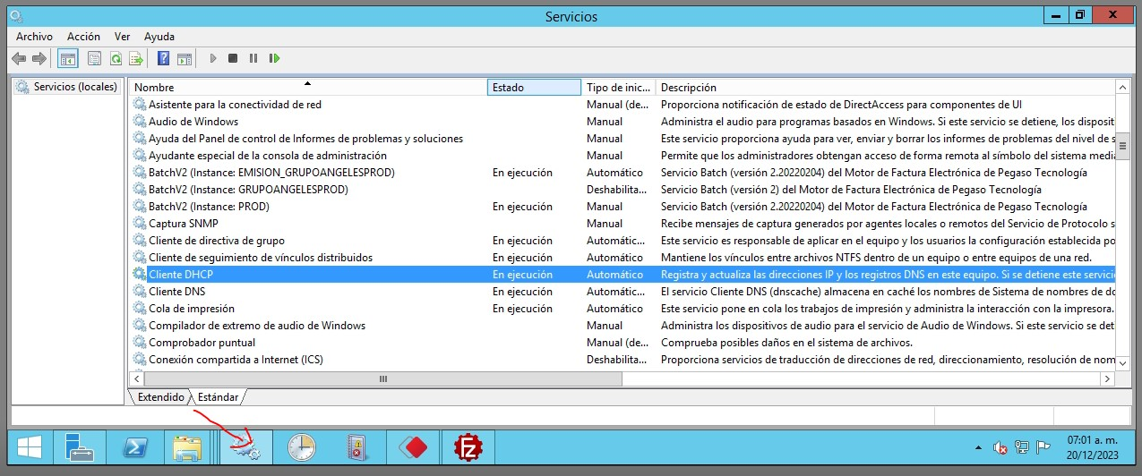Click the Restart service icon

click(274, 58)
